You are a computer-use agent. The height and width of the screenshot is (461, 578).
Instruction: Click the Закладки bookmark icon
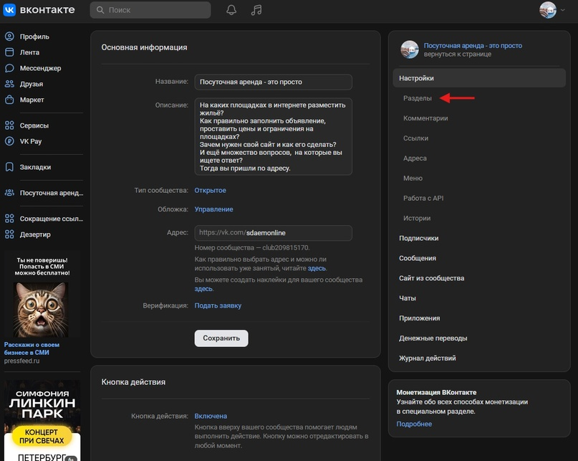click(9, 167)
